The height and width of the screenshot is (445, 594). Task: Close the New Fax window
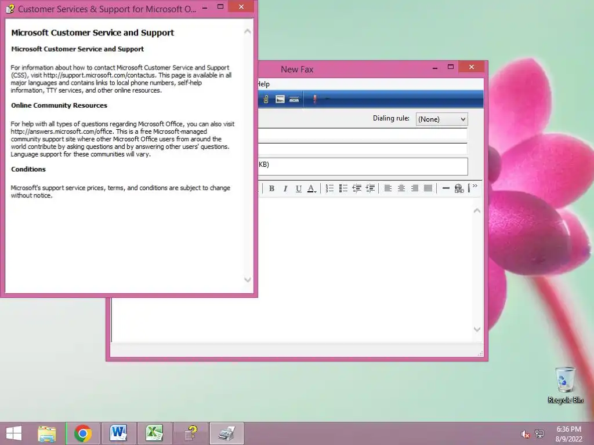[x=471, y=67]
